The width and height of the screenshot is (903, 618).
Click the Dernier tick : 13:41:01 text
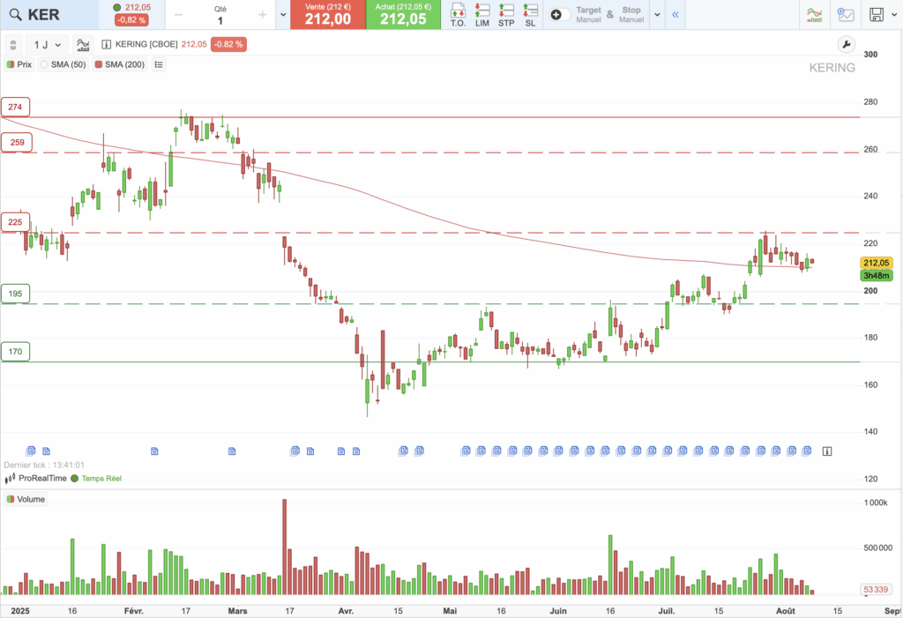pyautogui.click(x=44, y=465)
